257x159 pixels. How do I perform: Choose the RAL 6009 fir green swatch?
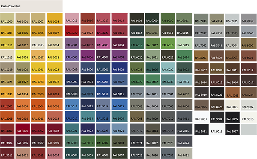click(152, 19)
